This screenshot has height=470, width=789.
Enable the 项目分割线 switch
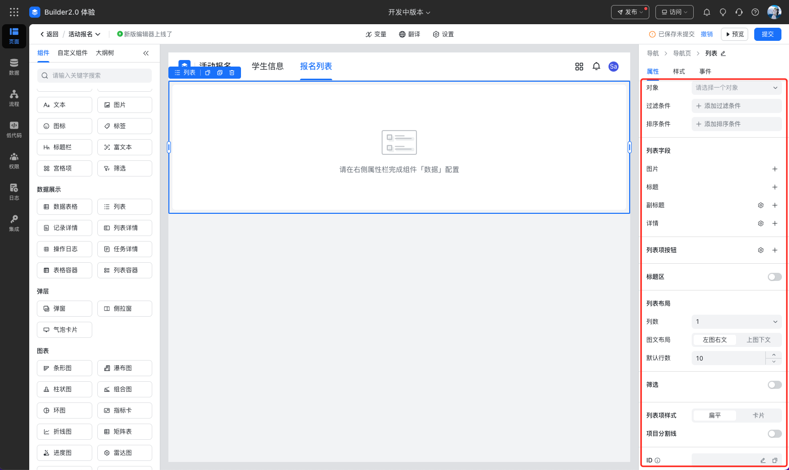point(774,434)
